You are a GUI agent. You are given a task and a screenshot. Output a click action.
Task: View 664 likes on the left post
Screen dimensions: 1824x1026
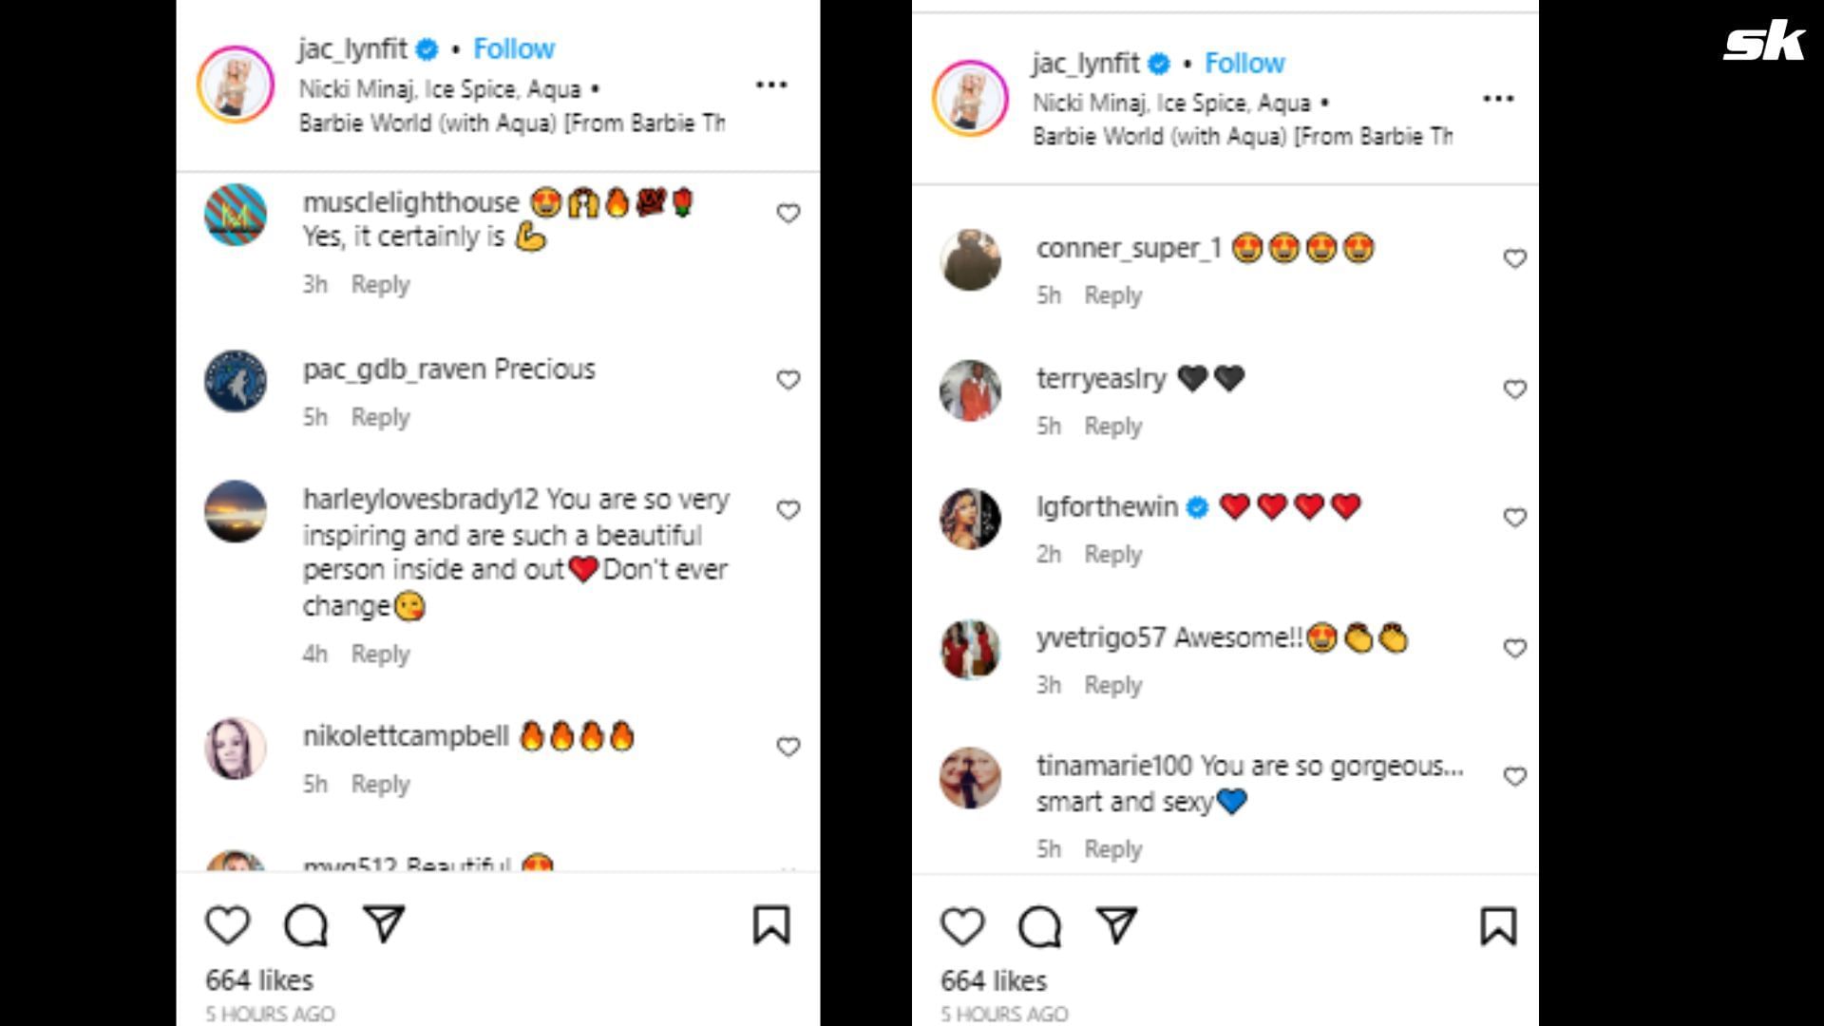[259, 980]
